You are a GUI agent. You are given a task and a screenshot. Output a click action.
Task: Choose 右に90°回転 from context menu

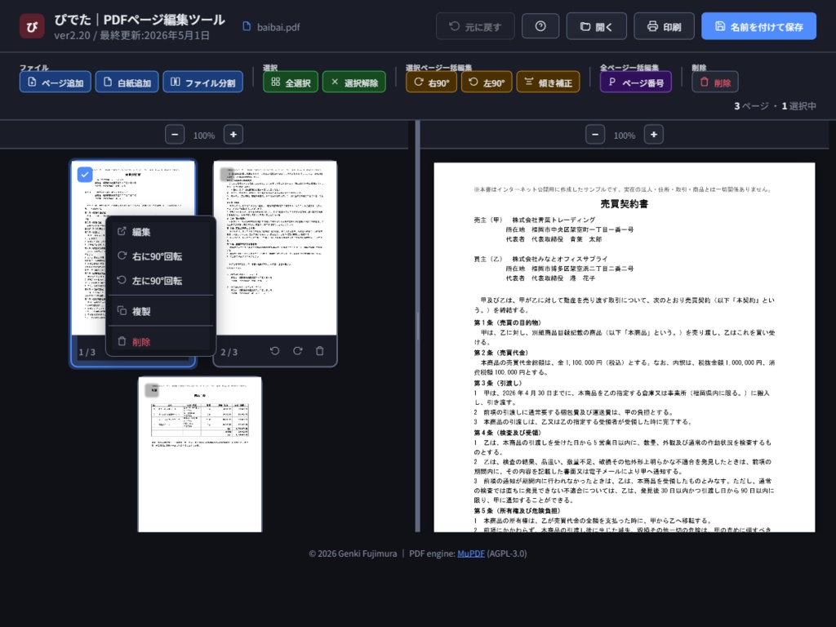click(161, 256)
